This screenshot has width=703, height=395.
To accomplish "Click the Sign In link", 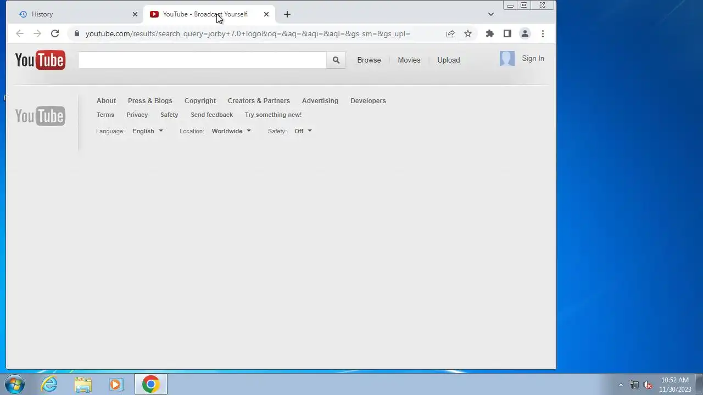I will coord(533,59).
